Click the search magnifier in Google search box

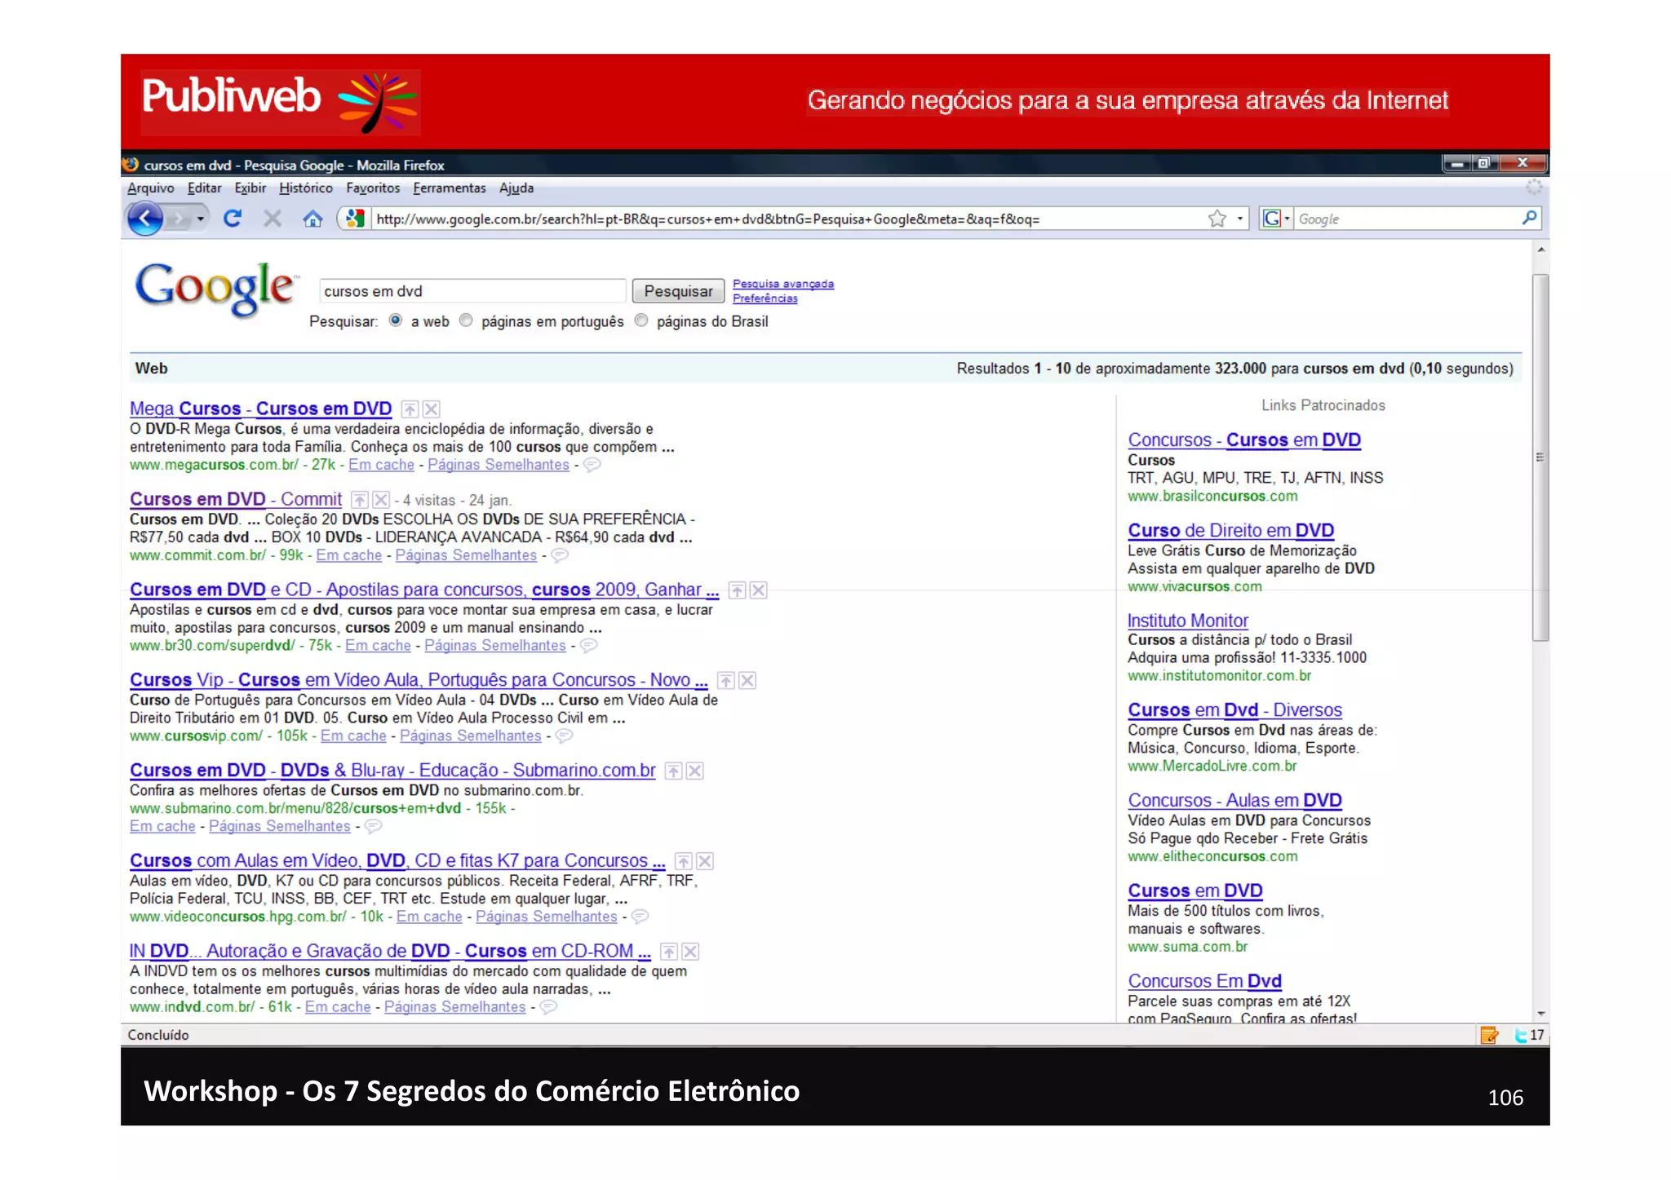pyautogui.click(x=1529, y=218)
